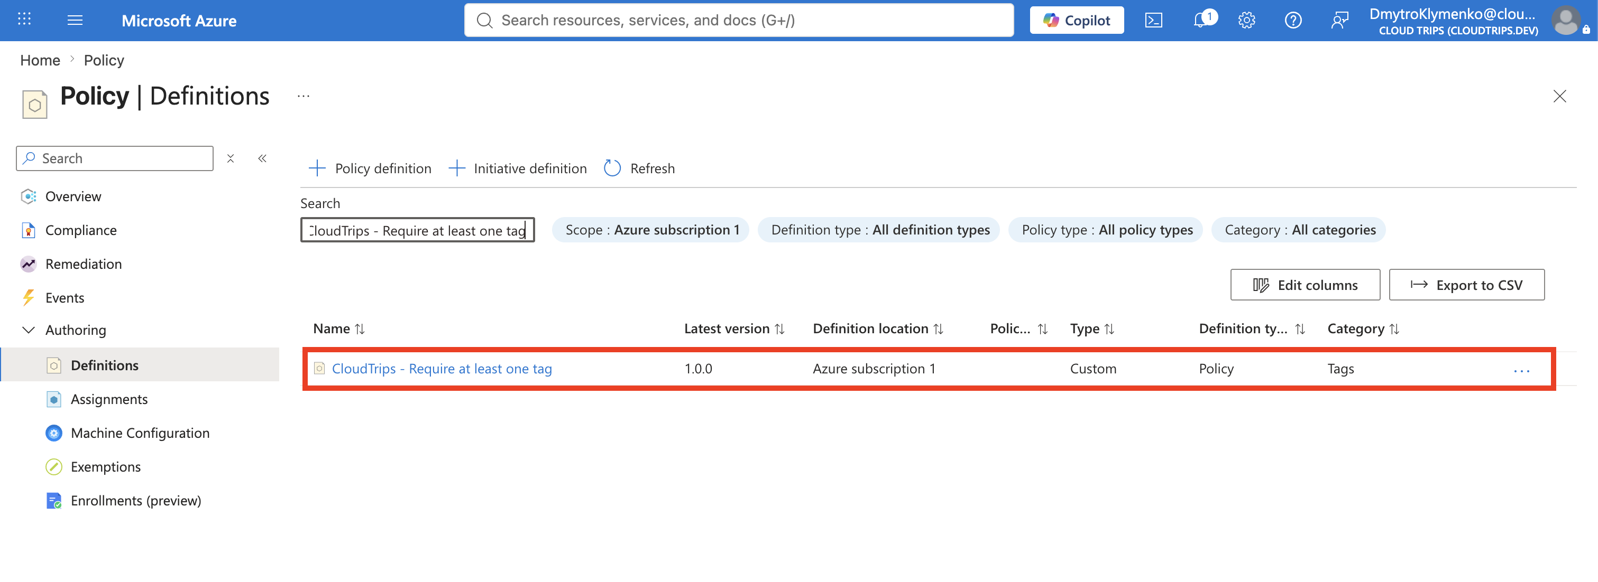Open the Definition type filter

tap(878, 230)
